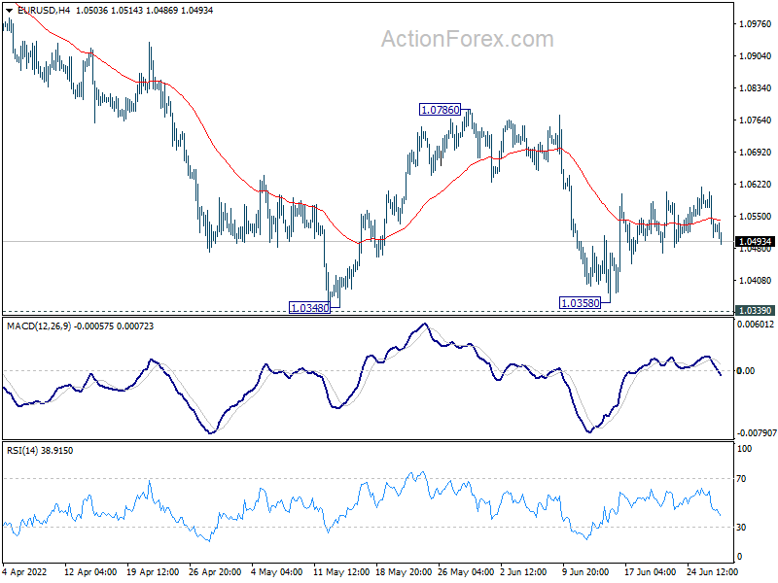Click the 9 Jun 20:00 time label
This screenshot has height=583, width=778.
click(585, 572)
